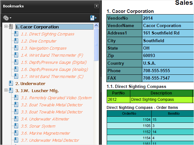Jump to 3.1. Remotely Operated Video System
The width and height of the screenshot is (194, 145).
pos(56,98)
